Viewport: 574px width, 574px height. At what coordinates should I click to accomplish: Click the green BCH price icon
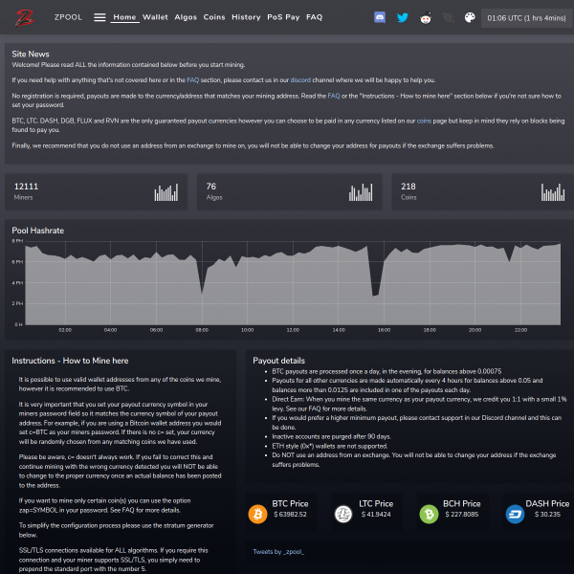pyautogui.click(x=429, y=514)
